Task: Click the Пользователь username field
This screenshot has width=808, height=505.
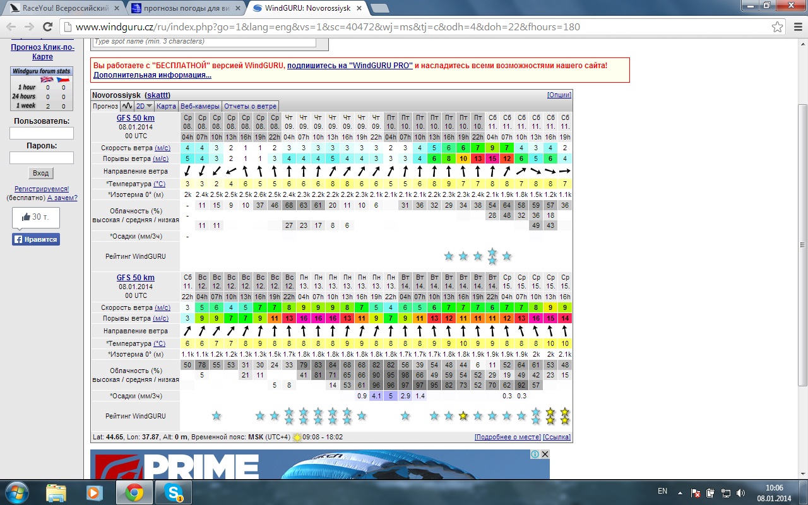Action: tap(42, 133)
